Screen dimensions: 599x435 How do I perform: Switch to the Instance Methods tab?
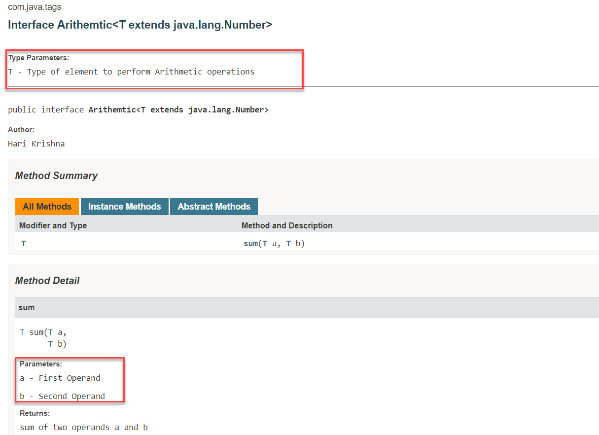tap(124, 206)
